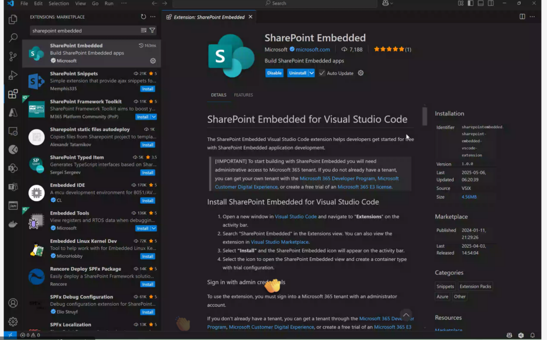
Task: Open the Manage gear in activity bar
Action: point(13,321)
